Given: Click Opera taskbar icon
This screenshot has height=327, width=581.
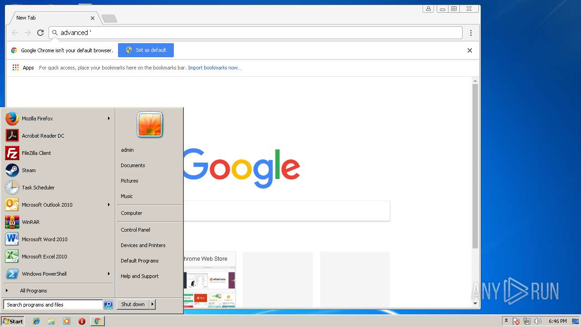Looking at the screenshot, I should 82,321.
